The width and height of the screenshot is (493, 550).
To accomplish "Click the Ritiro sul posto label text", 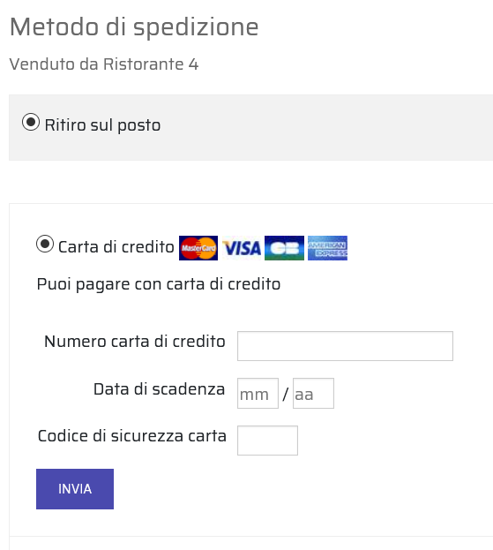I will pyautogui.click(x=102, y=125).
